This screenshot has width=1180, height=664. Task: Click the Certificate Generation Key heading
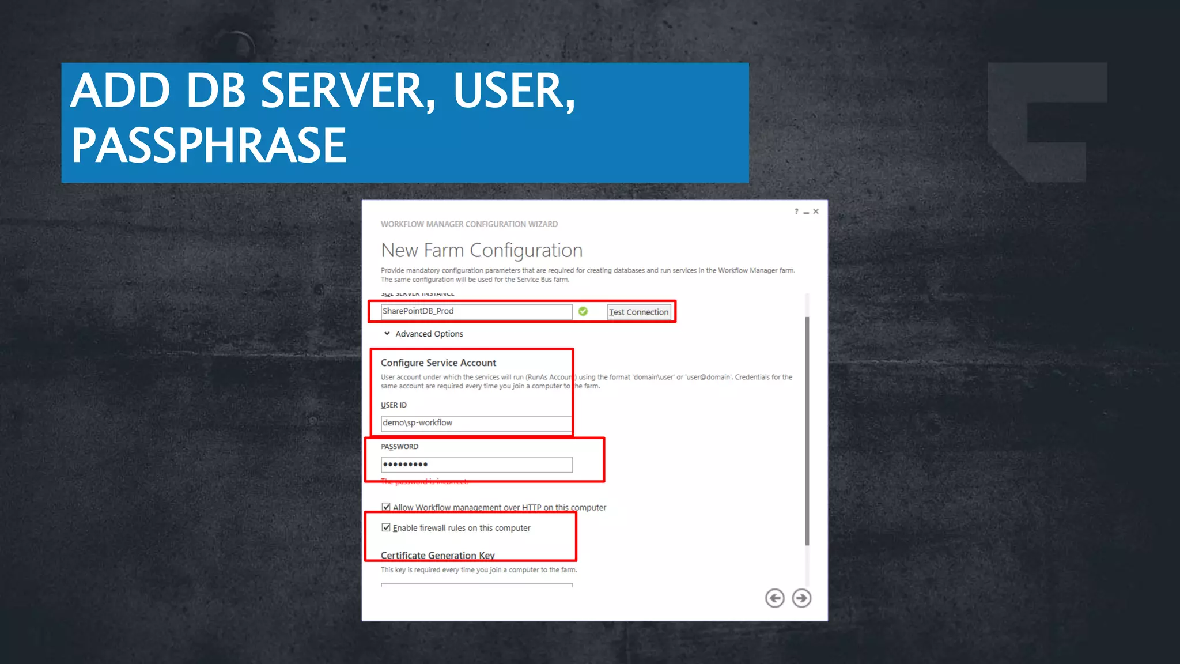point(437,555)
